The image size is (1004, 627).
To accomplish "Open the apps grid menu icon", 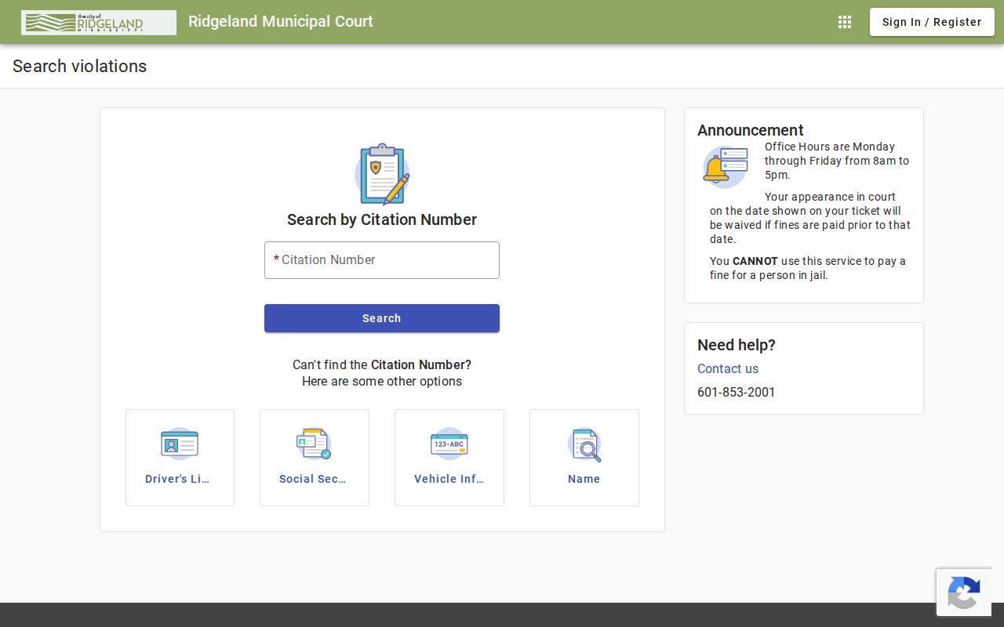I will click(845, 22).
